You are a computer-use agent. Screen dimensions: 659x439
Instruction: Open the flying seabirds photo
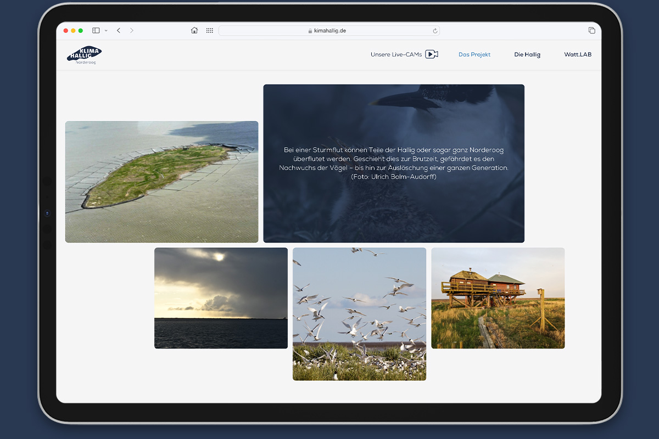tap(359, 314)
